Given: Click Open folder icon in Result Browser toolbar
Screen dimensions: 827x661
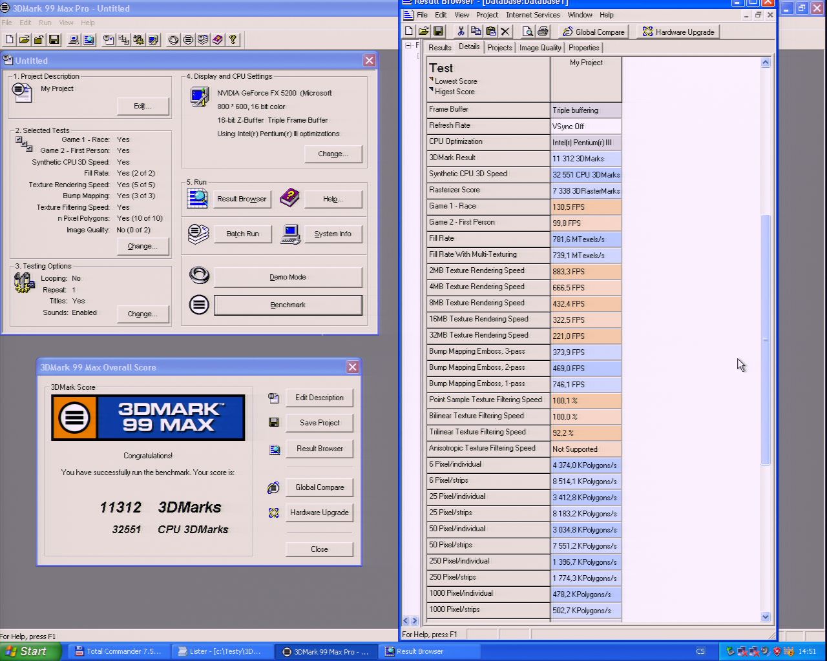Looking at the screenshot, I should [423, 32].
